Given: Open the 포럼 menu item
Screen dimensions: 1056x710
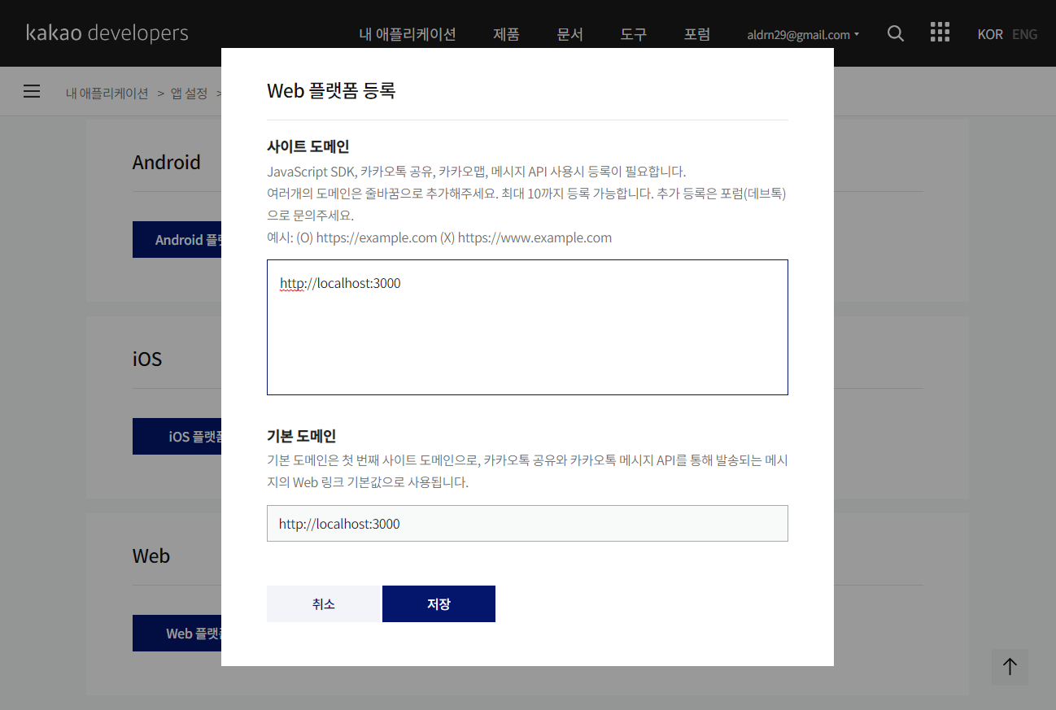Looking at the screenshot, I should (x=697, y=34).
